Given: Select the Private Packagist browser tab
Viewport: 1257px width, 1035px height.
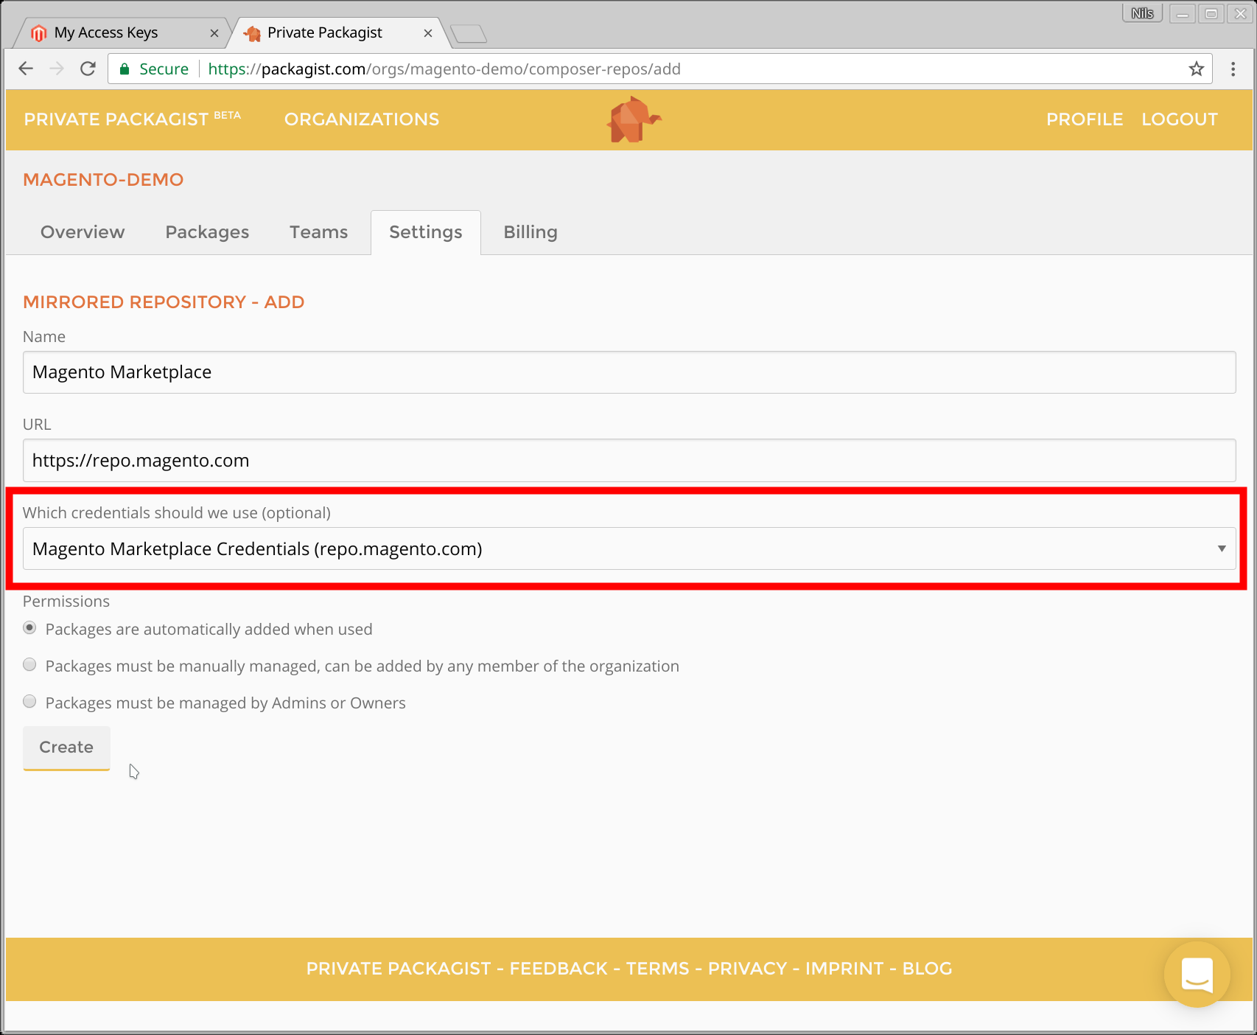Looking at the screenshot, I should coord(338,32).
